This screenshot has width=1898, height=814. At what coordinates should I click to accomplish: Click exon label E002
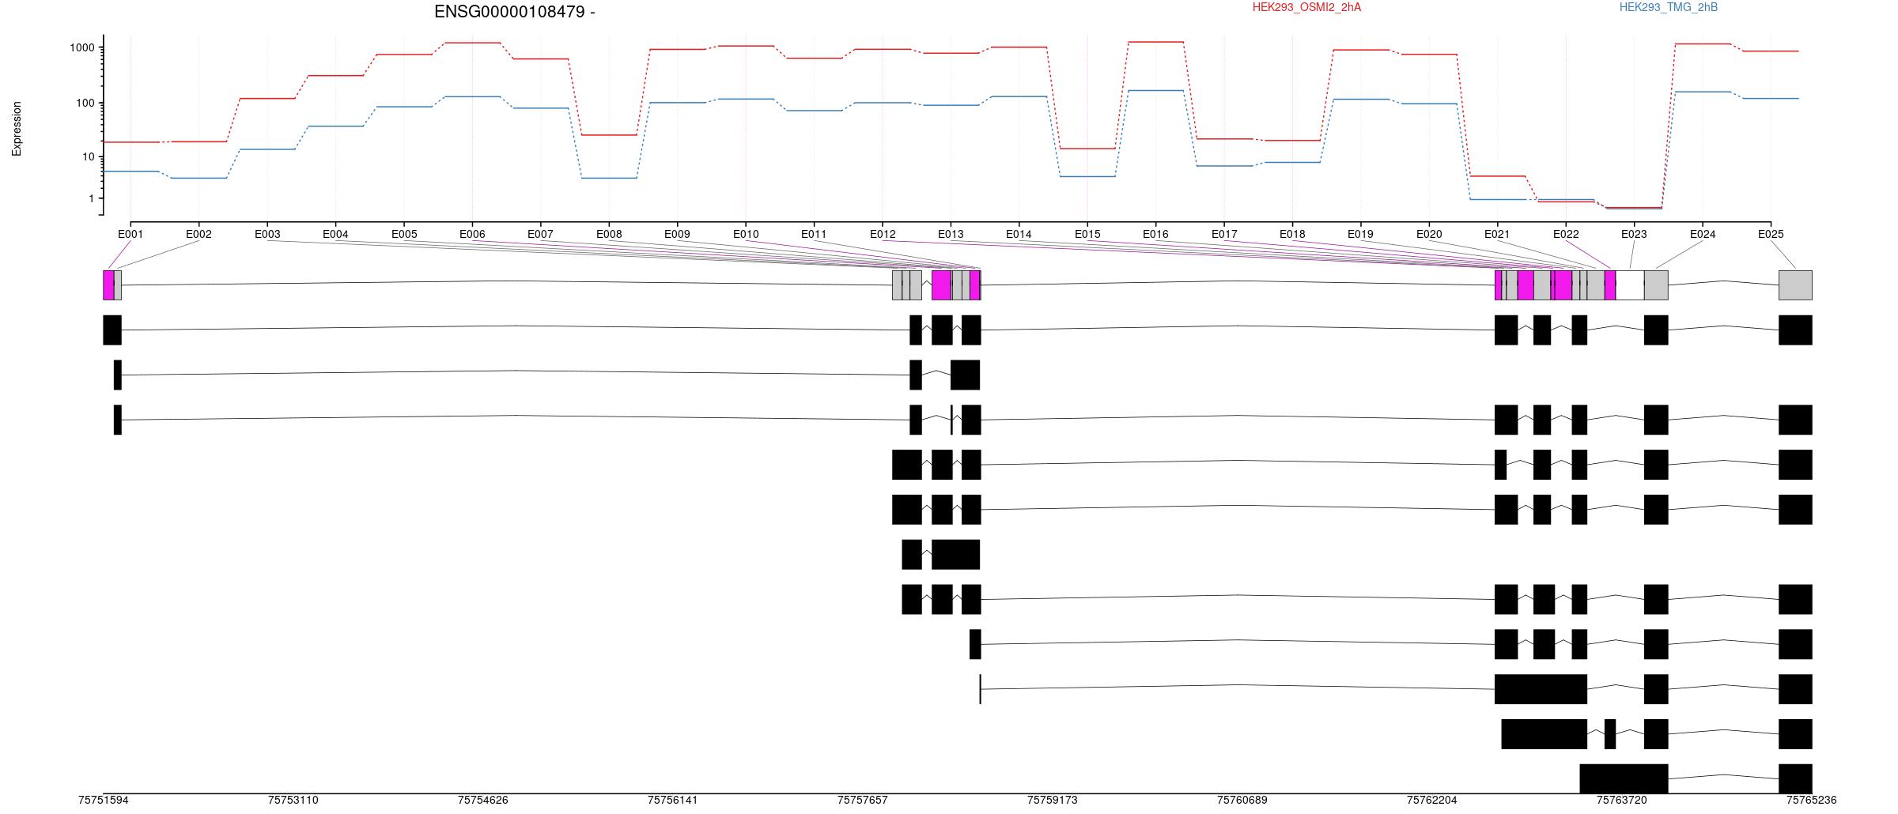point(198,234)
